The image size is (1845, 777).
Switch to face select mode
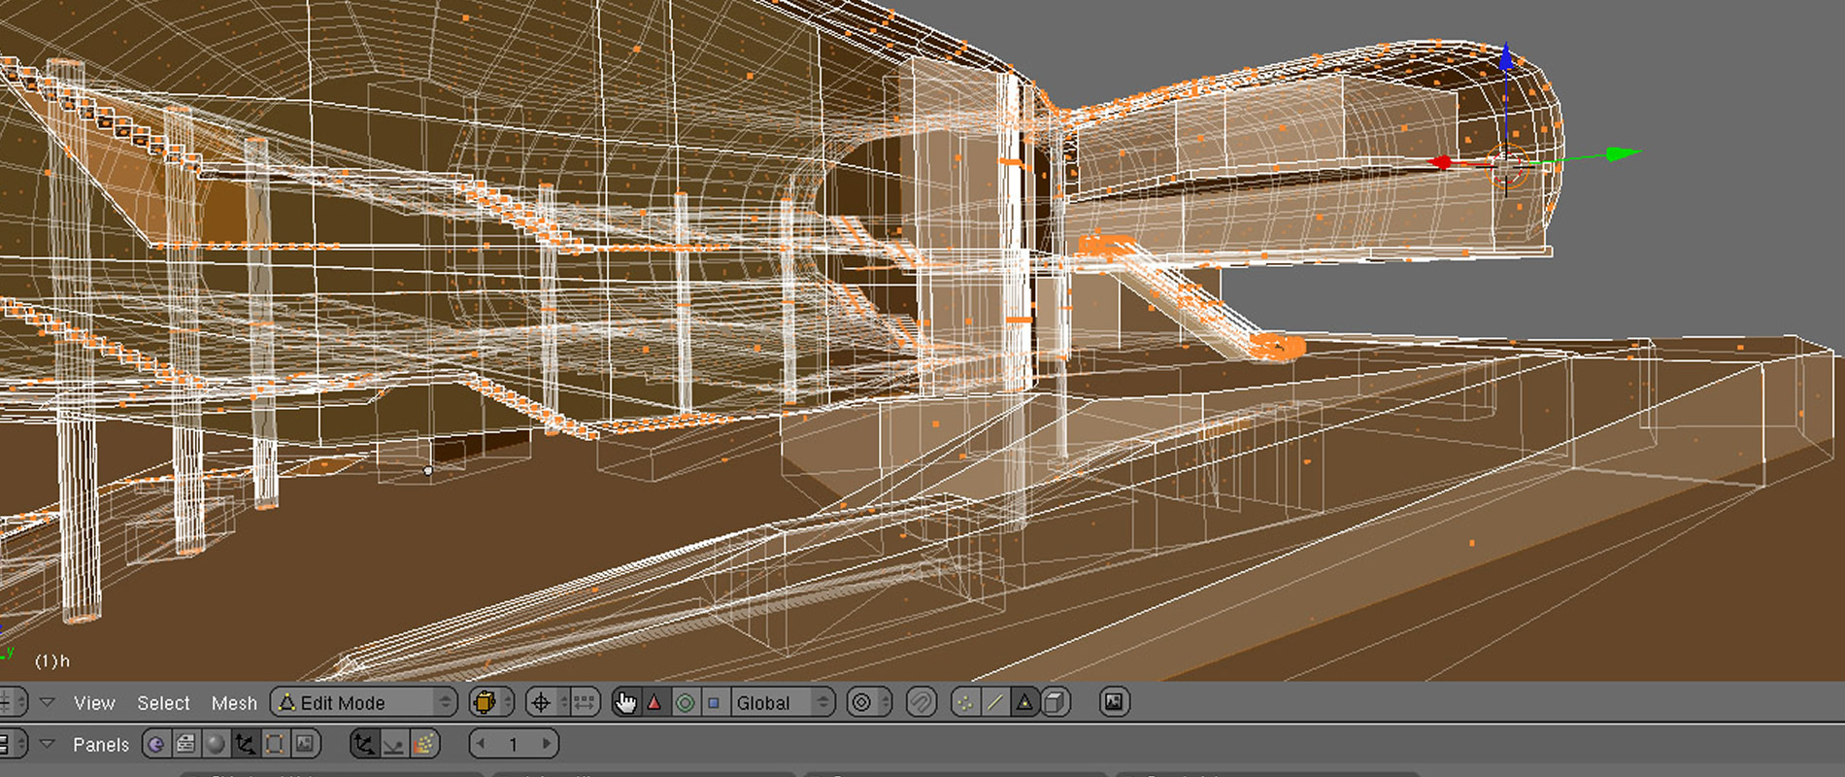tap(1024, 702)
